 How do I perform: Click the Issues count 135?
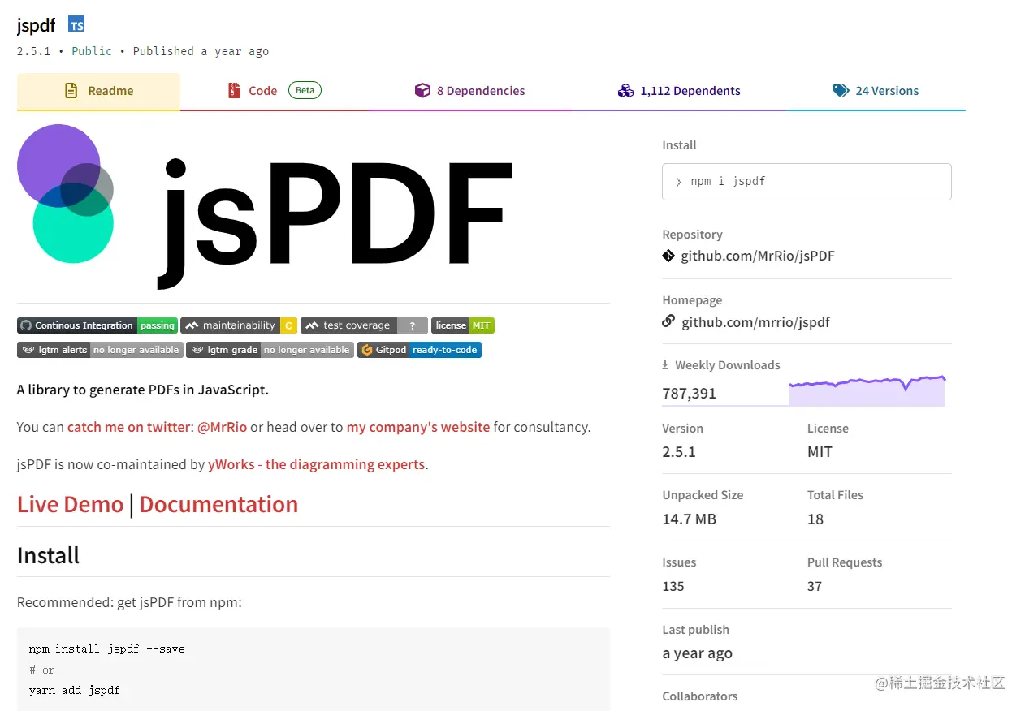click(673, 586)
